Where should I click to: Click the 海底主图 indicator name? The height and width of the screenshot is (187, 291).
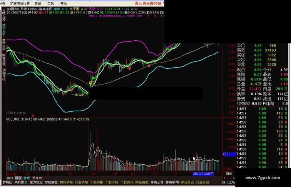point(46,9)
